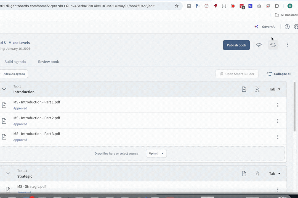The image size is (298, 198).
Task: Open the announcements megaphone icon
Action: pos(259,45)
